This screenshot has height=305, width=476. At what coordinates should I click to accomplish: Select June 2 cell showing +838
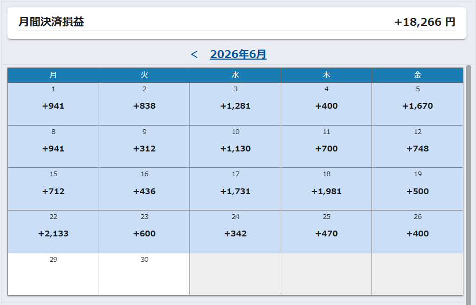tap(144, 104)
